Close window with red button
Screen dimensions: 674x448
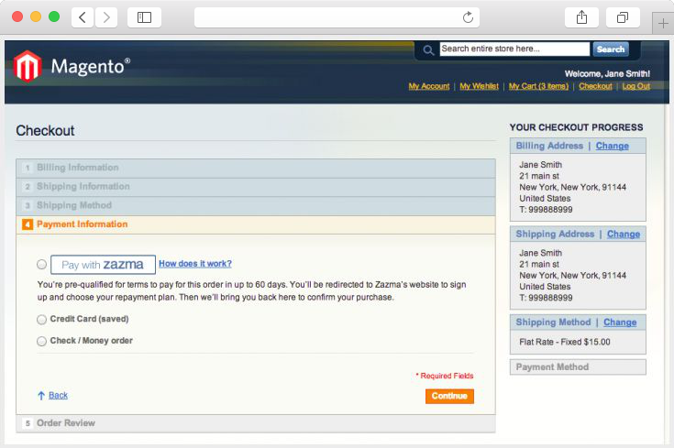tap(17, 16)
